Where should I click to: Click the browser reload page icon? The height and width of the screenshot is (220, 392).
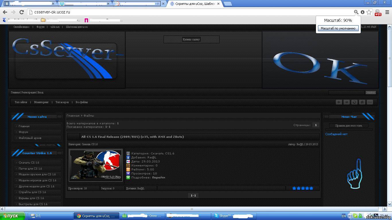pyautogui.click(x=22, y=12)
